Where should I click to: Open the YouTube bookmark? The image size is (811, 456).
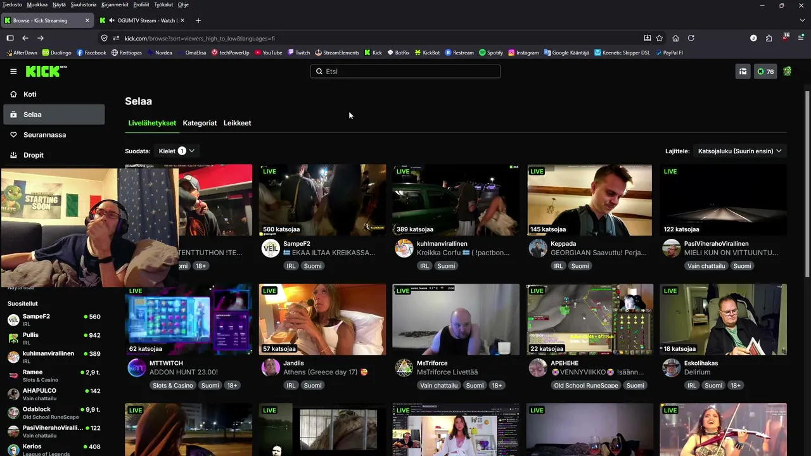click(x=268, y=53)
